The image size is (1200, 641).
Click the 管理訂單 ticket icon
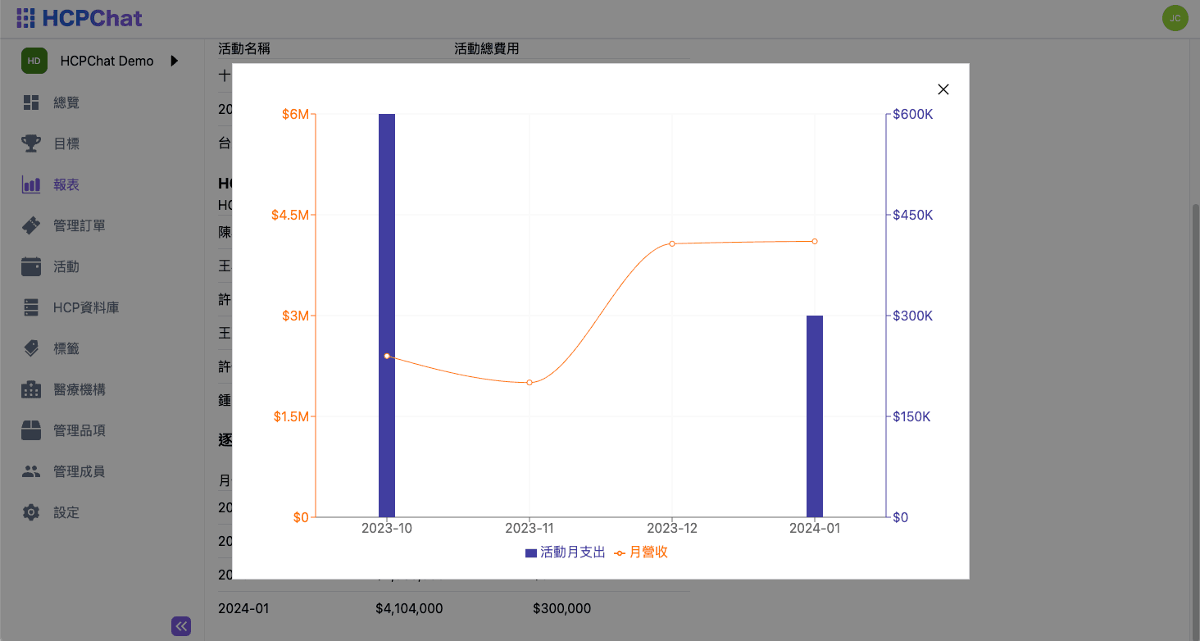click(x=31, y=225)
